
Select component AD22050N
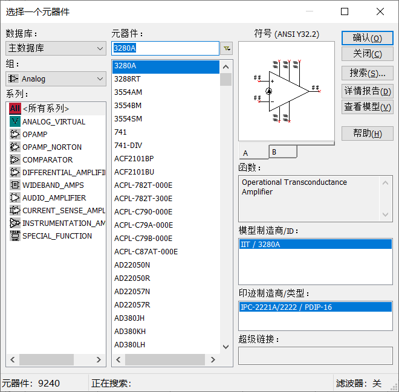[166, 265]
